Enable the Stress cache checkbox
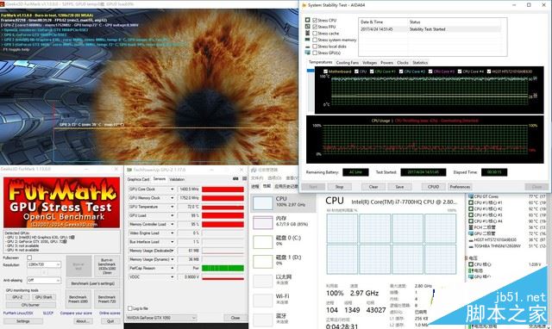Image resolution: width=552 pixels, height=329 pixels. pos(315,34)
